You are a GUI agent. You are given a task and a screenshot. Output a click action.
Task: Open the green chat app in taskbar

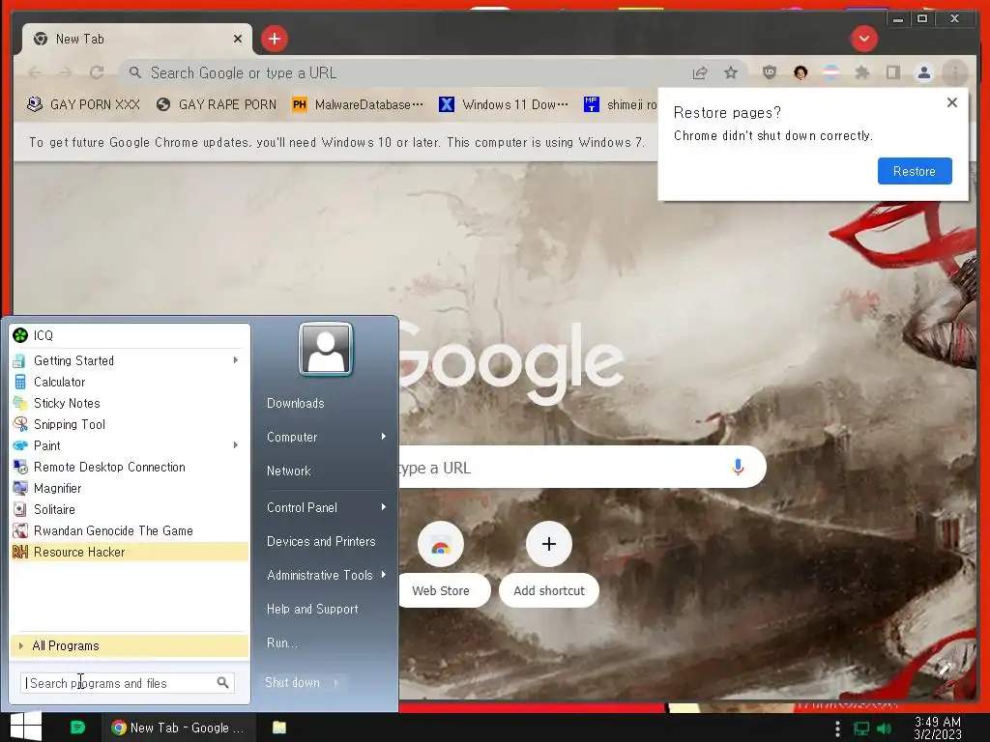[x=77, y=728]
